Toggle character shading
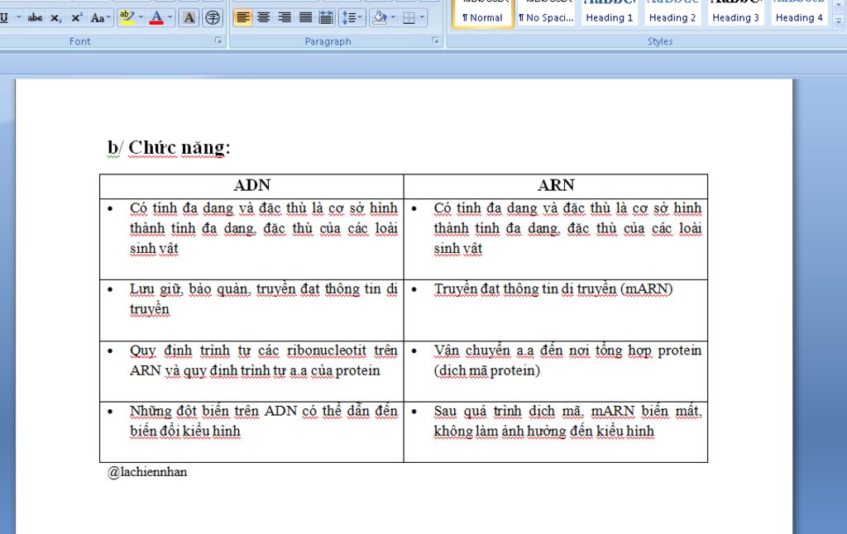Viewport: 847px width, 534px height. click(x=189, y=18)
